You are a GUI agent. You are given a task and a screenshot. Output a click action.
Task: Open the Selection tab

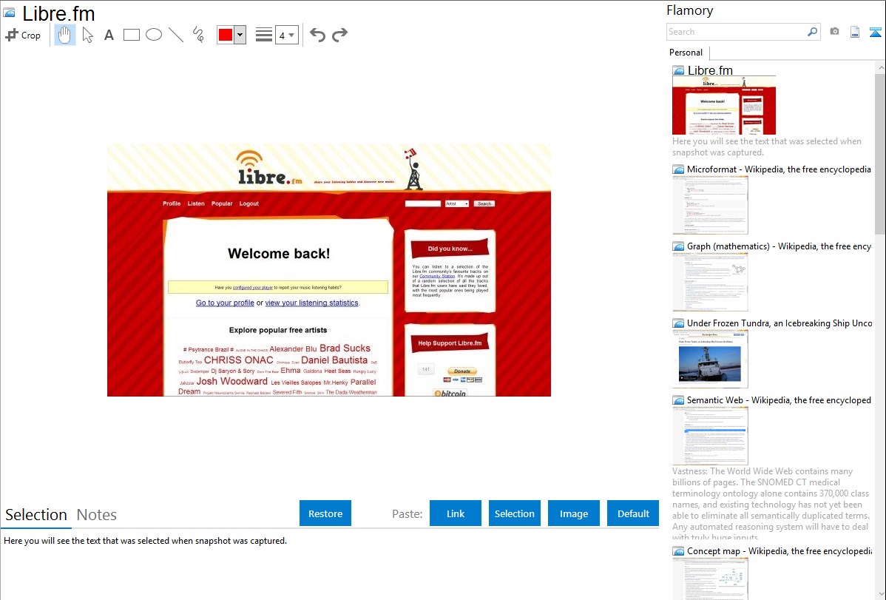point(36,515)
